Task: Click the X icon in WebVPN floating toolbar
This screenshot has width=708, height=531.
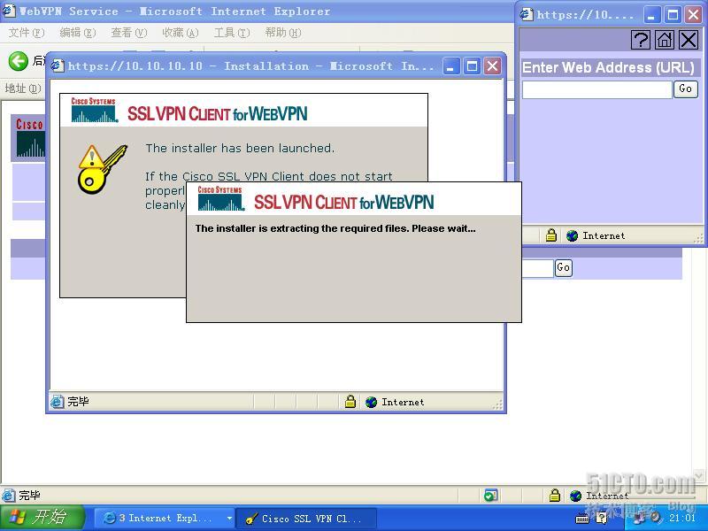Action: 689,40
